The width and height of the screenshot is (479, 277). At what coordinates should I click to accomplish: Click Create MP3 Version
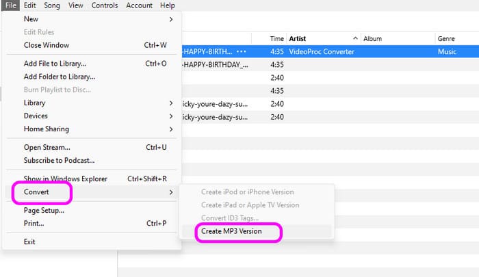click(257, 231)
